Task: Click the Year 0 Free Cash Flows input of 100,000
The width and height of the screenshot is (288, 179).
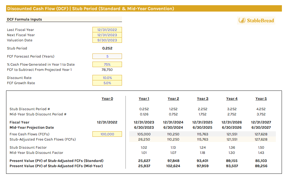Action: click(107, 134)
